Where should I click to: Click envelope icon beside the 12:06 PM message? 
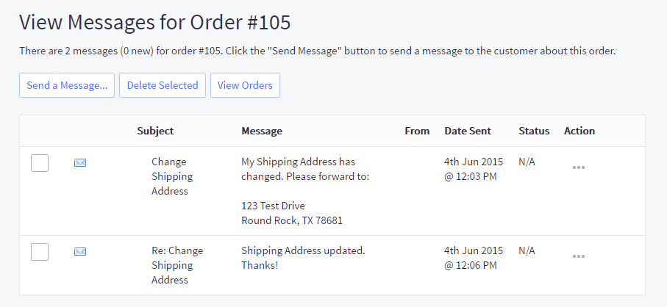[x=80, y=252]
